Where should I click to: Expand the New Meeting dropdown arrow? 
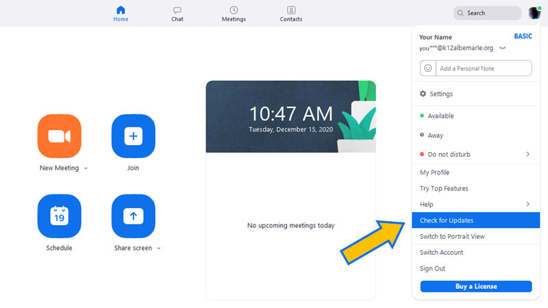[x=86, y=168]
